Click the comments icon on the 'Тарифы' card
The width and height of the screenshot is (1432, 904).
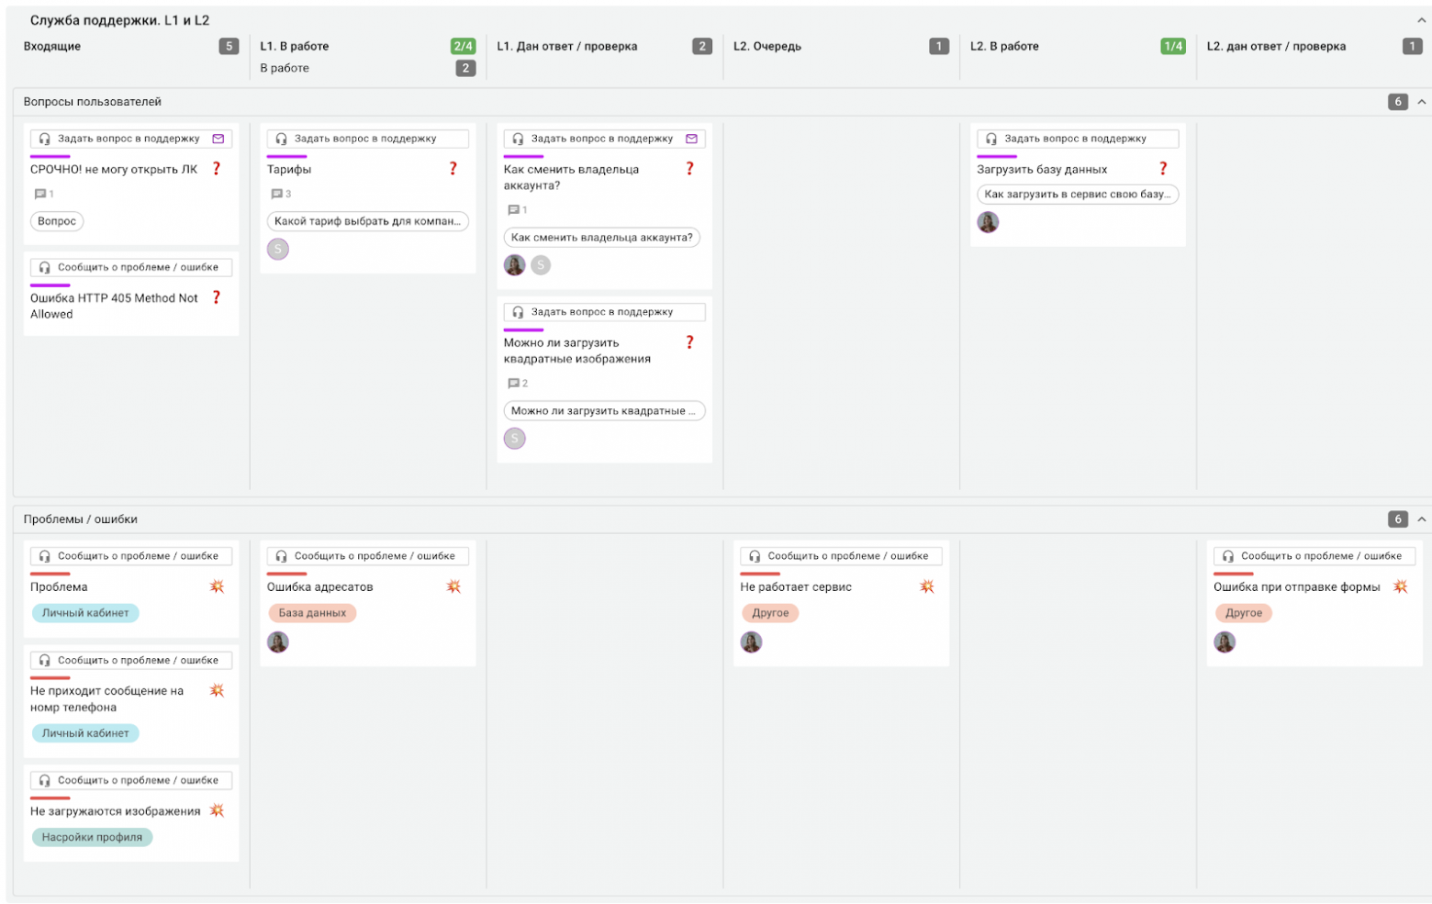pos(276,194)
